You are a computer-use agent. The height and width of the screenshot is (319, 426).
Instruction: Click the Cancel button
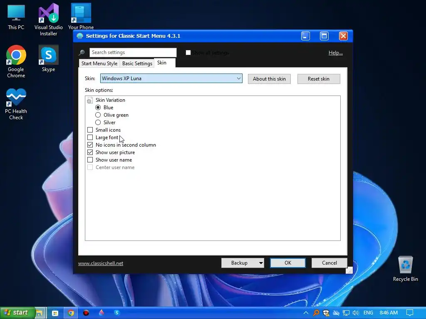[329, 263]
